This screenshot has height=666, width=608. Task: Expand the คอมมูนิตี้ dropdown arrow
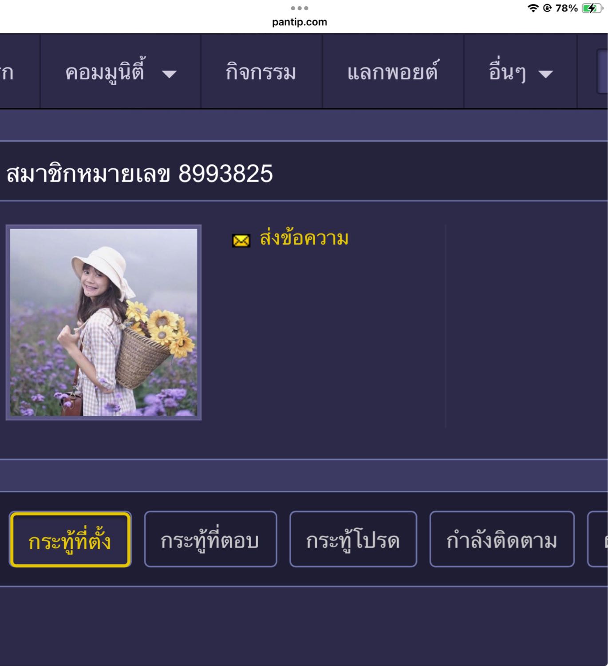169,74
